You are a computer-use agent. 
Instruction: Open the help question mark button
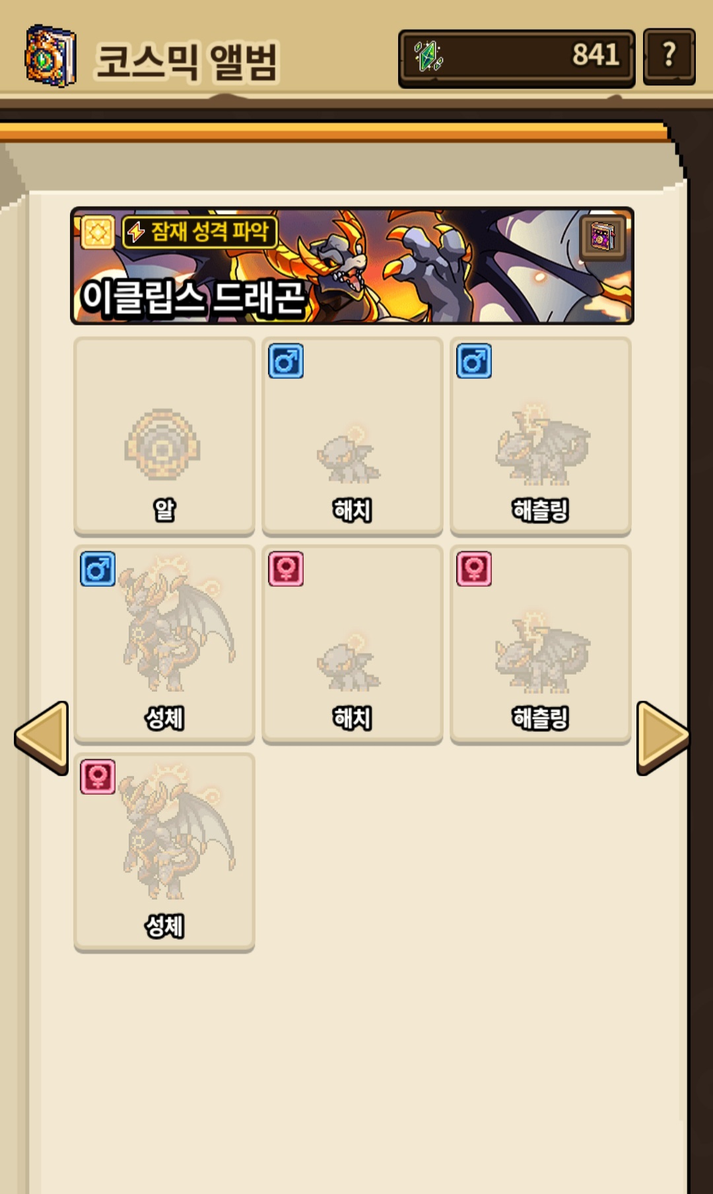pos(669,56)
